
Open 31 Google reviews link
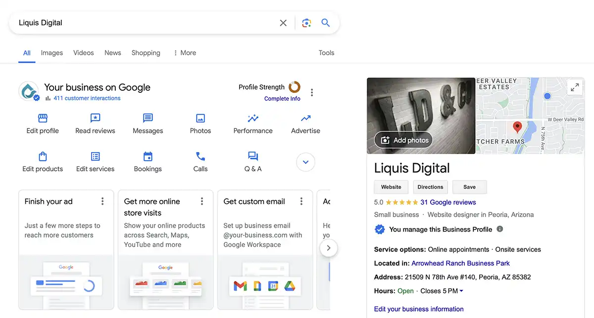[448, 202]
